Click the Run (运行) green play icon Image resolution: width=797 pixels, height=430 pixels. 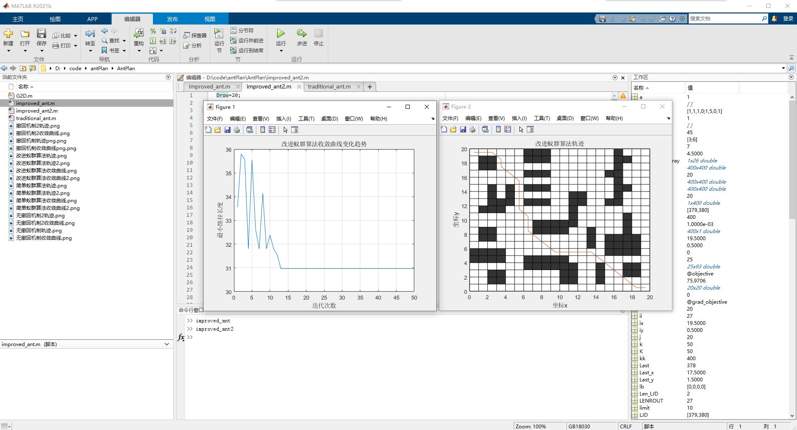[x=281, y=34]
